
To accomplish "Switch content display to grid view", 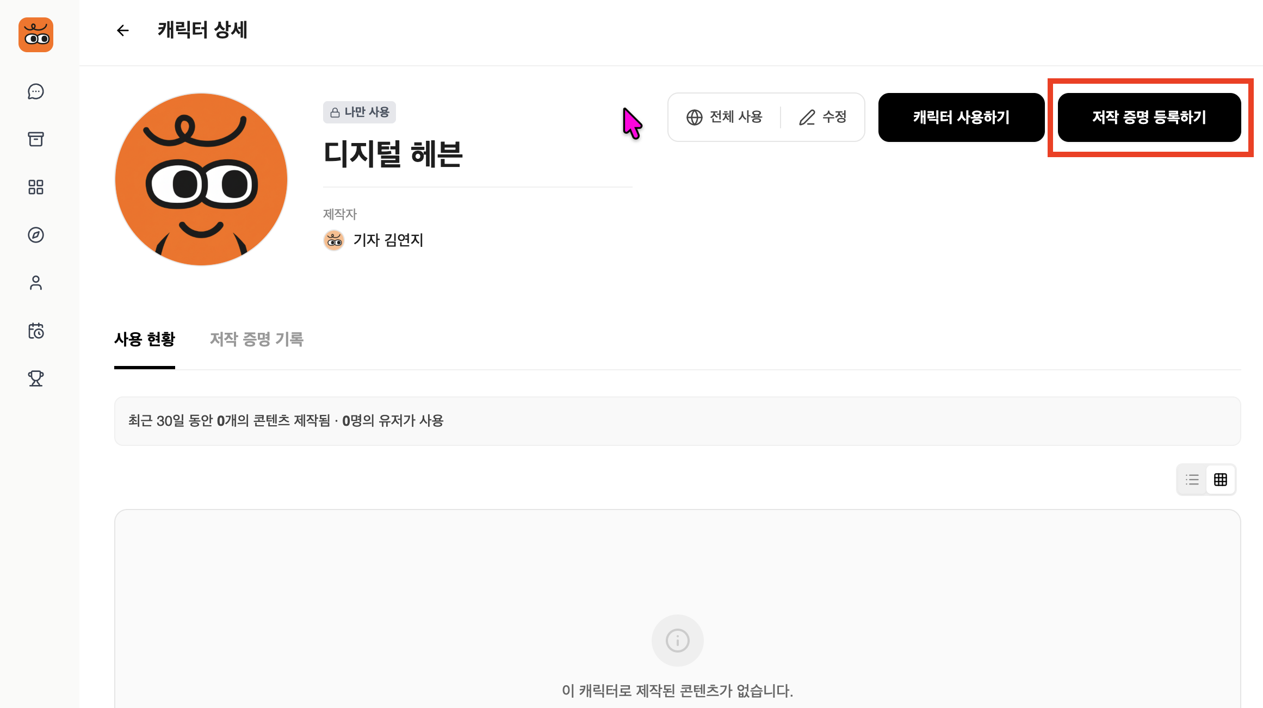I will click(x=1221, y=479).
